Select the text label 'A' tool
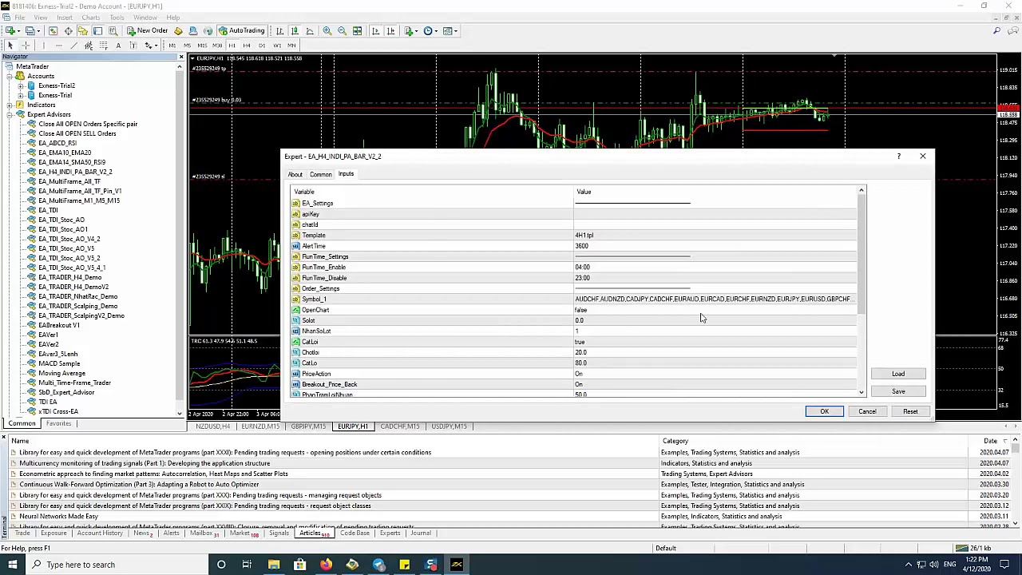This screenshot has height=575, width=1022. [x=118, y=46]
